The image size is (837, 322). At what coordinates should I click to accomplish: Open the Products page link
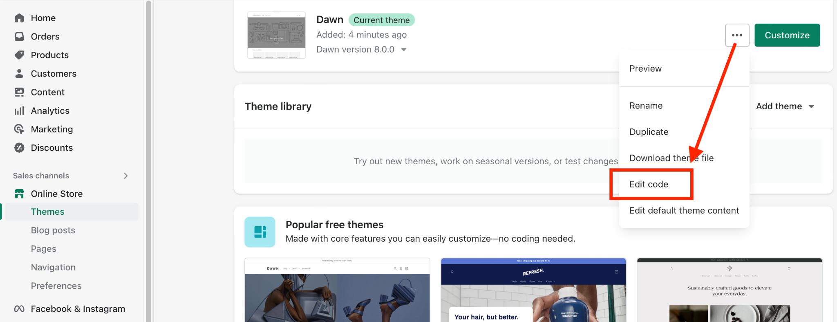[x=50, y=55]
